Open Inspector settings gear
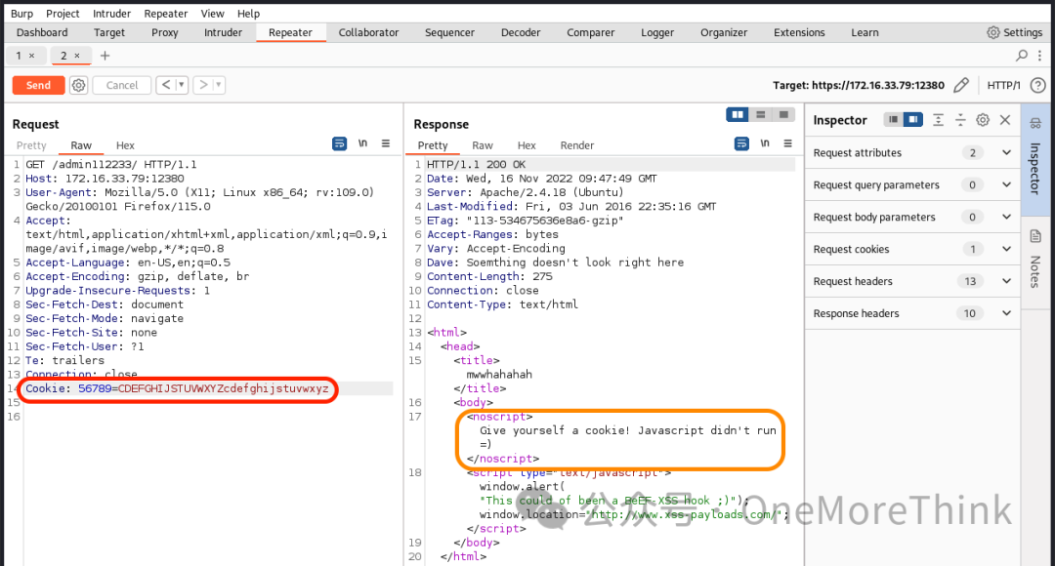Screen dimensions: 1055x566 (x=983, y=120)
